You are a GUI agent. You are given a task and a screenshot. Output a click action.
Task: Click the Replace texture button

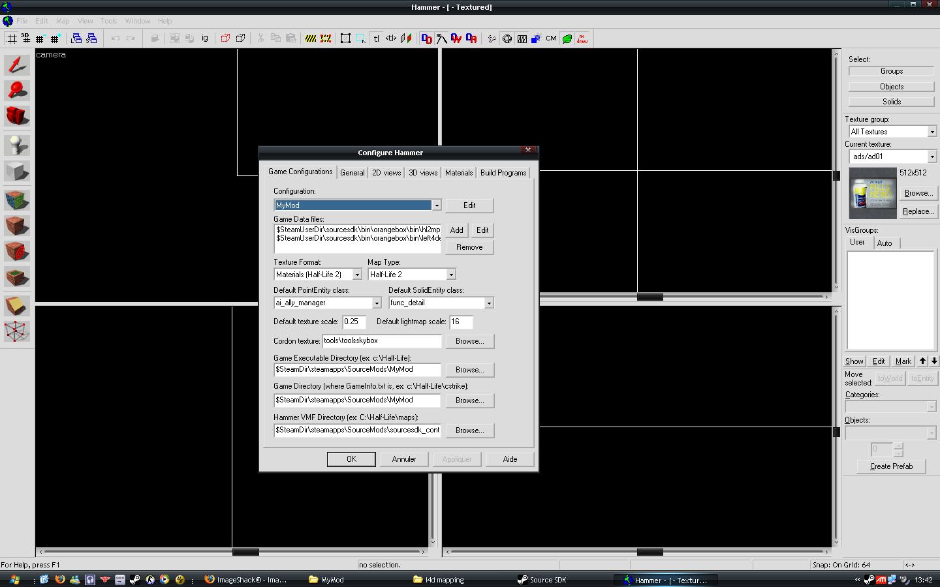(918, 211)
